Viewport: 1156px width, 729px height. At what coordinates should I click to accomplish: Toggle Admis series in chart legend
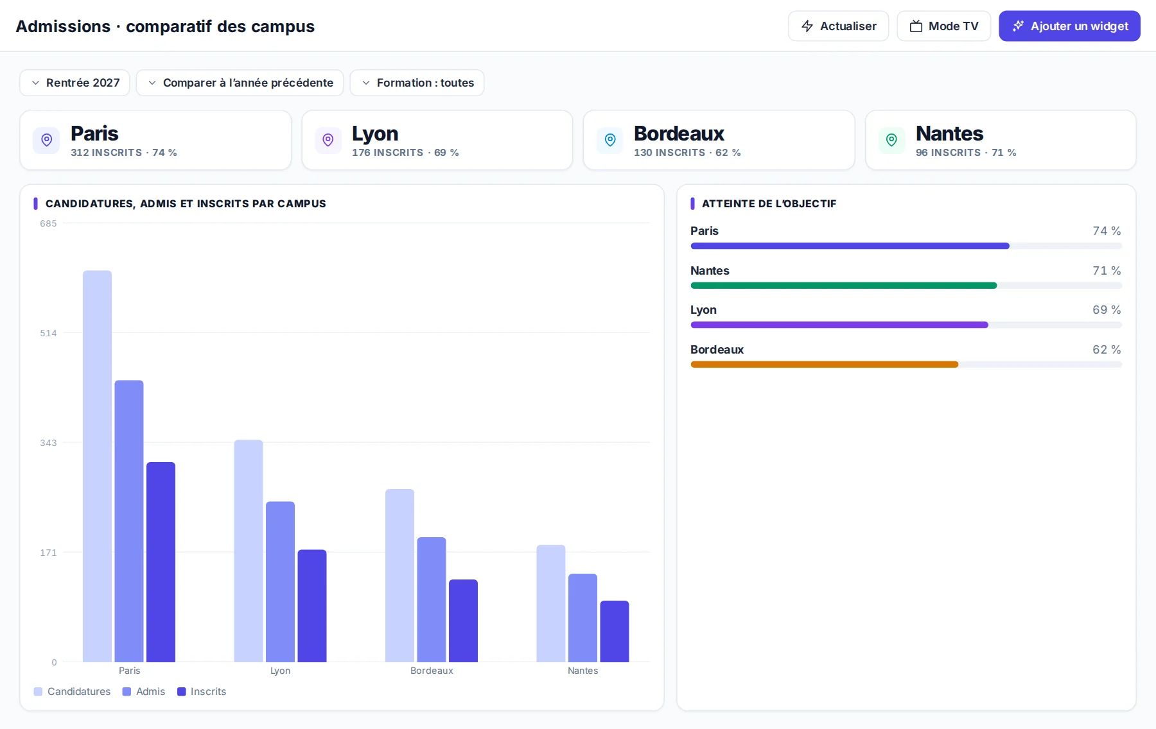144,692
